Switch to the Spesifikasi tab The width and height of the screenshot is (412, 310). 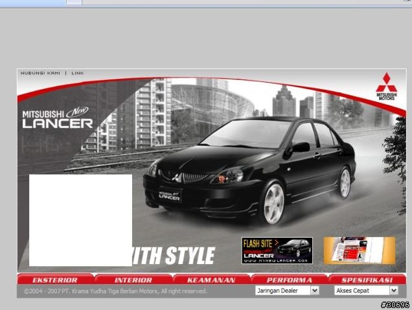point(367,280)
